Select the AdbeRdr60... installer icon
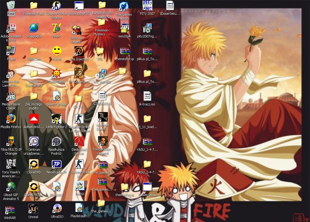The image size is (310, 222). [x=34, y=119]
